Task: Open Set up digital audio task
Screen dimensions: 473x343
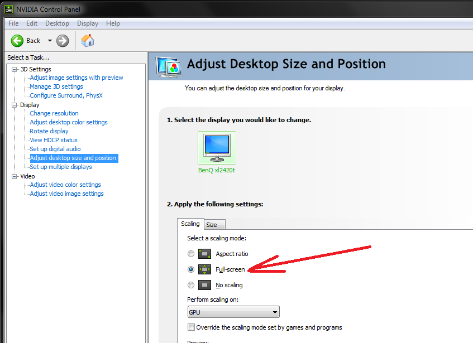Action: pyautogui.click(x=55, y=149)
